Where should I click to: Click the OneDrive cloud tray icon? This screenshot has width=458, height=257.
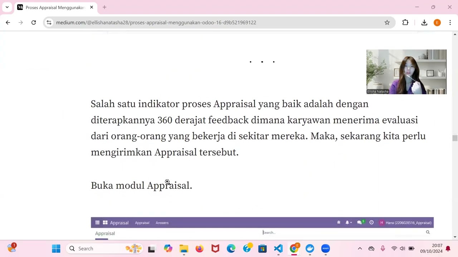(371, 248)
